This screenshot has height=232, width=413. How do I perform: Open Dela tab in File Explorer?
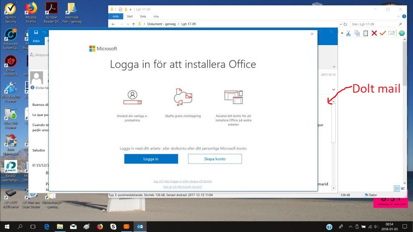click(x=143, y=16)
